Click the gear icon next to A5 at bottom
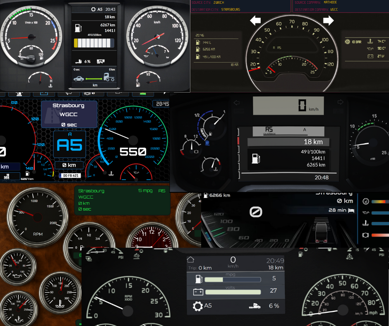Screen dimensions: 389x326 point(197,306)
